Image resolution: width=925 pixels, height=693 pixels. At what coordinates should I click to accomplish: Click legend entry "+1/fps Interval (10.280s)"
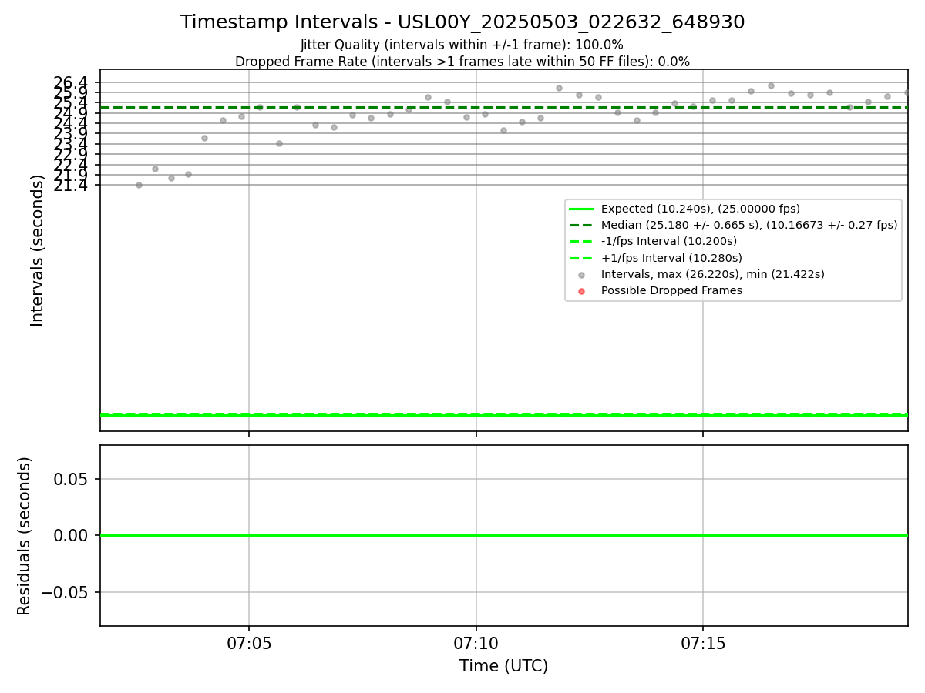pos(671,258)
